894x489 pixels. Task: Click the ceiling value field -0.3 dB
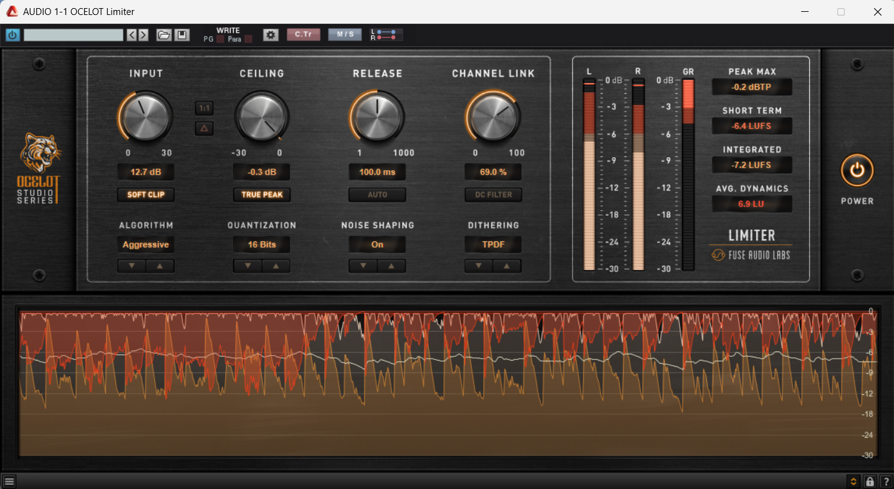point(262,172)
